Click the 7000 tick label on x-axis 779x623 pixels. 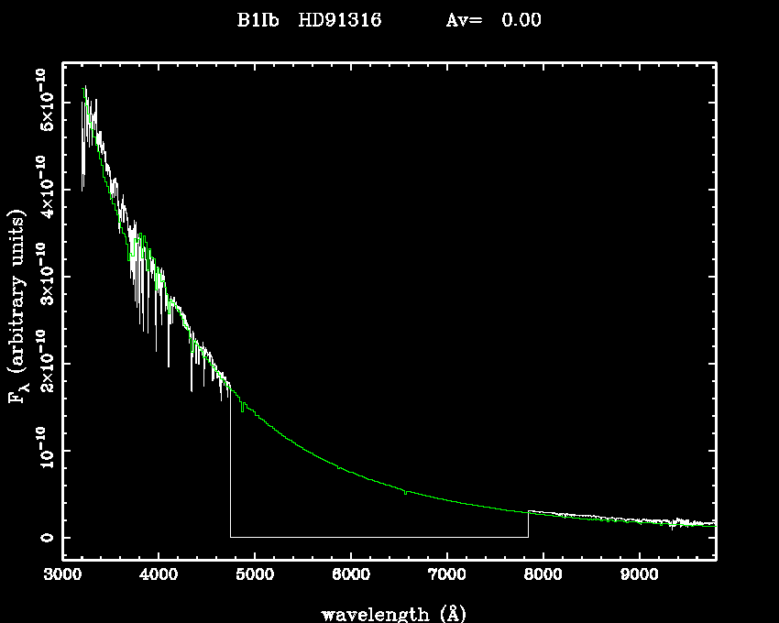446,577
